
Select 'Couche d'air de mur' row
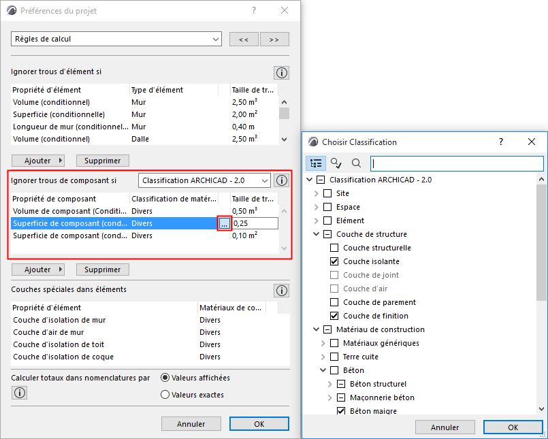[150, 332]
